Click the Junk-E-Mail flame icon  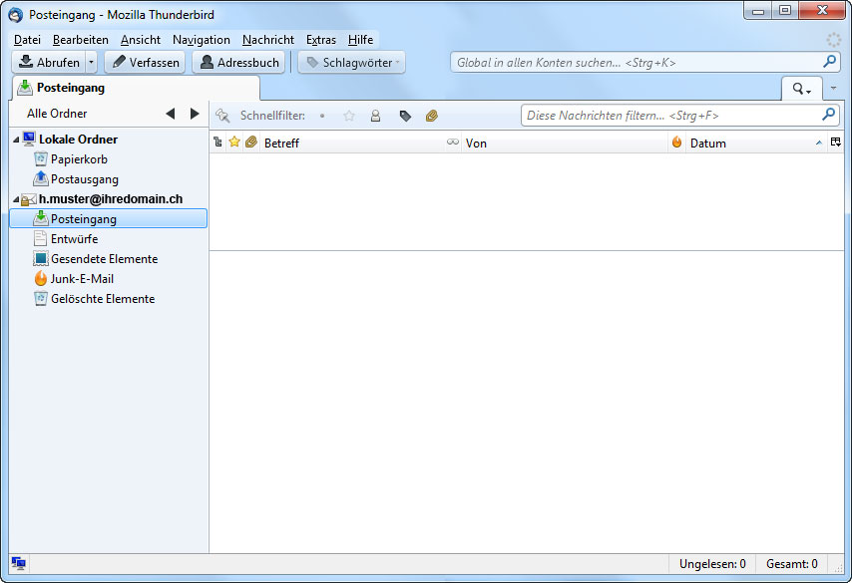[x=41, y=278]
